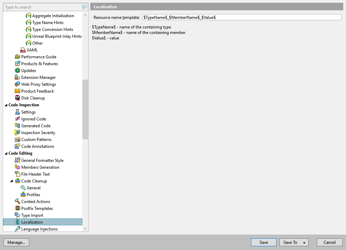
Task: Save the current settings
Action: click(263, 242)
